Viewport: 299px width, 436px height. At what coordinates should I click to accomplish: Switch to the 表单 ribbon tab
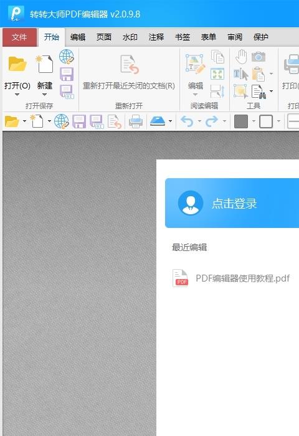click(x=208, y=37)
